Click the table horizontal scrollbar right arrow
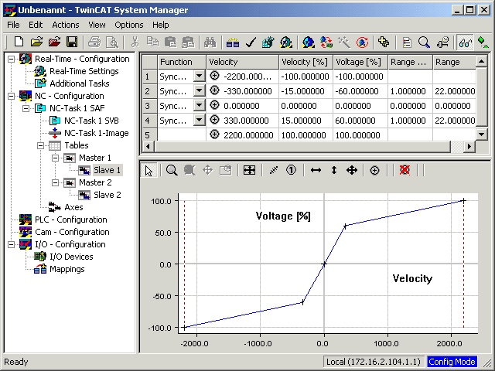Screen dimensions: 495x371 click(x=469, y=146)
